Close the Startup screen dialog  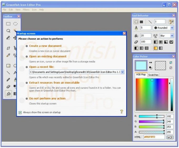click(124, 33)
